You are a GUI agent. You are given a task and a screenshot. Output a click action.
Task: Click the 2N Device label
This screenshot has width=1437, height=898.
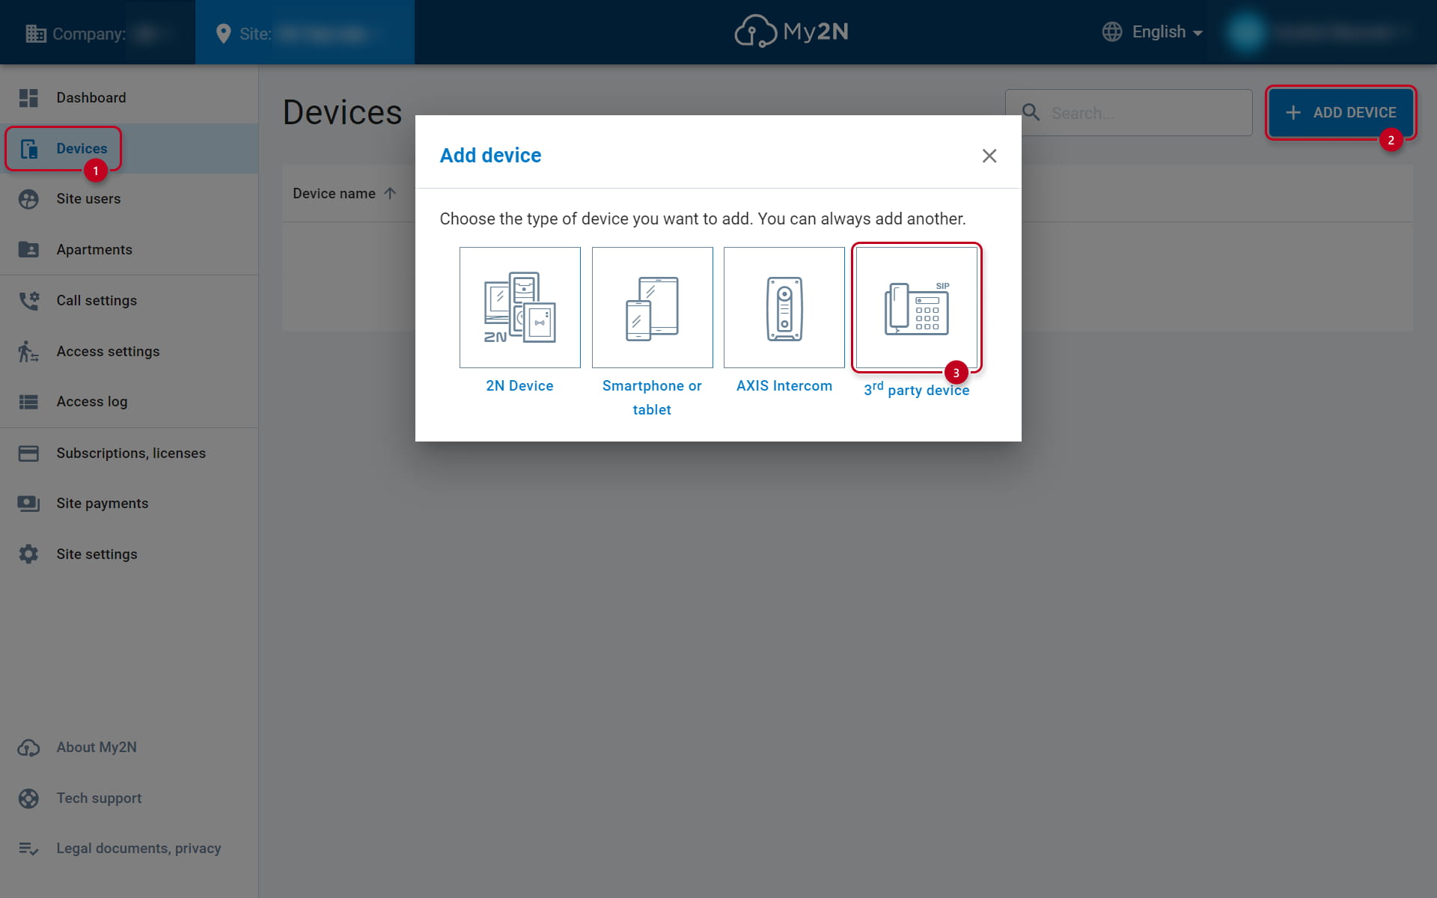pyautogui.click(x=519, y=385)
